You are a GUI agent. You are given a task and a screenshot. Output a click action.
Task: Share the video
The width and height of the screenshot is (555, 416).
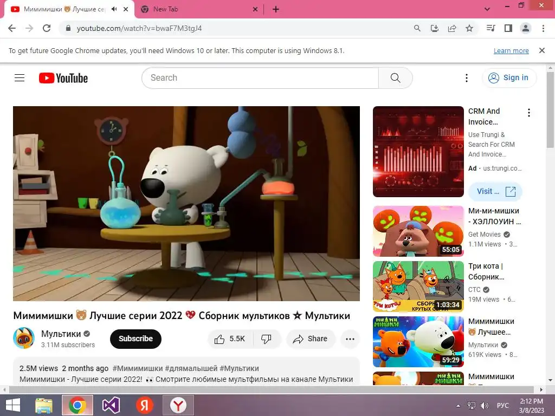tap(311, 339)
